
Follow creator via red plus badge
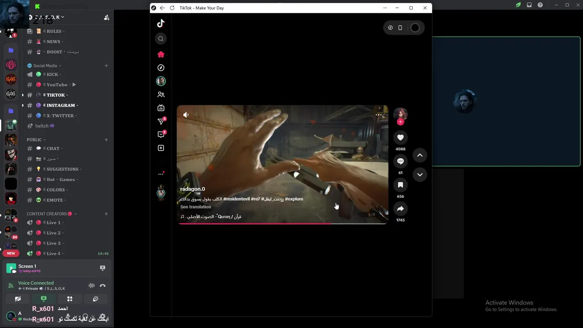point(400,122)
